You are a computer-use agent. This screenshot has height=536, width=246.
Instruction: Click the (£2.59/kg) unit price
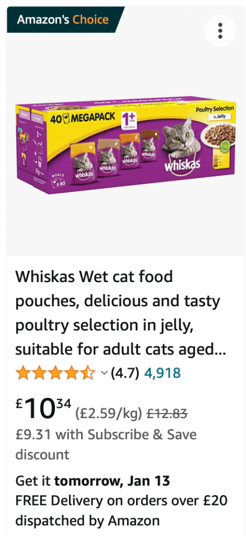pos(109,414)
